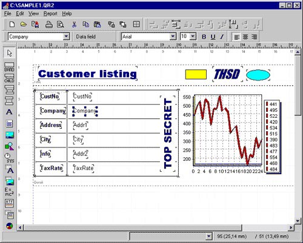Select the data-aware label 'A' tool
The height and width of the screenshot is (243, 303).
(x=9, y=169)
